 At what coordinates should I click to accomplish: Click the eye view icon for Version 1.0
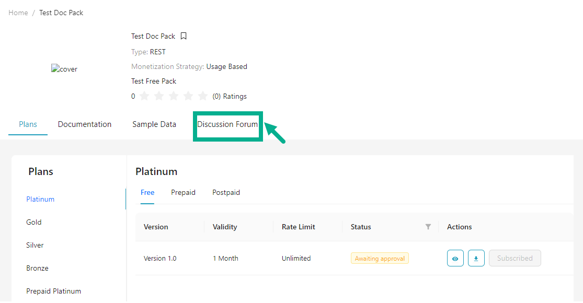(455, 258)
